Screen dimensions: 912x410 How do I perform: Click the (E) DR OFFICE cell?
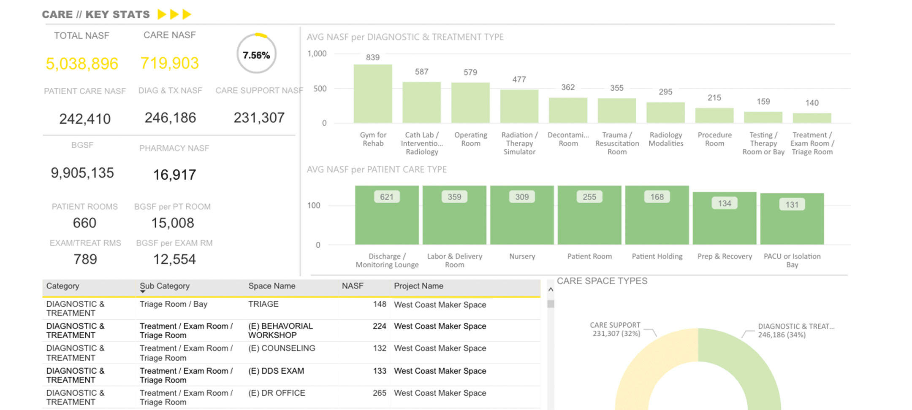point(277,393)
